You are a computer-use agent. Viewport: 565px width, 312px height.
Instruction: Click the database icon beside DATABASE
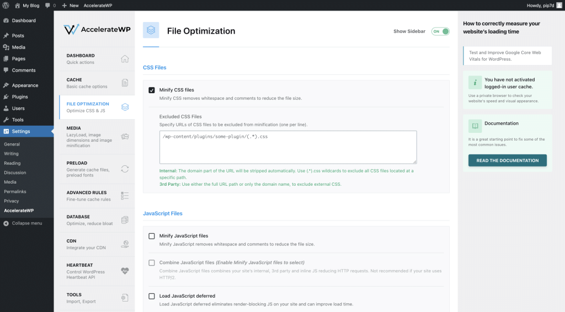125,220
